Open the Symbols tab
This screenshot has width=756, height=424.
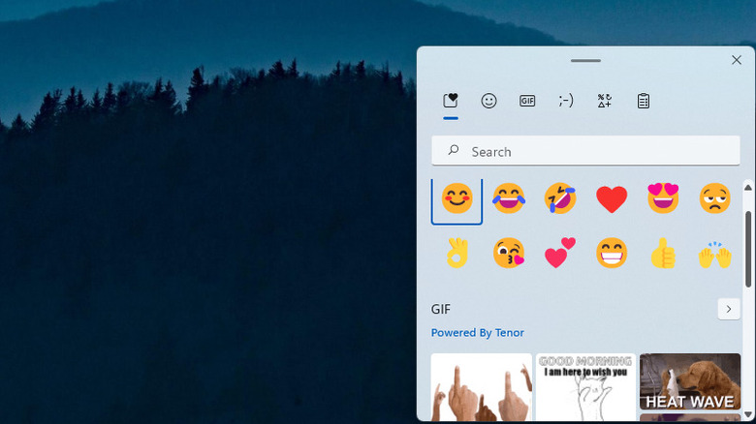click(605, 101)
